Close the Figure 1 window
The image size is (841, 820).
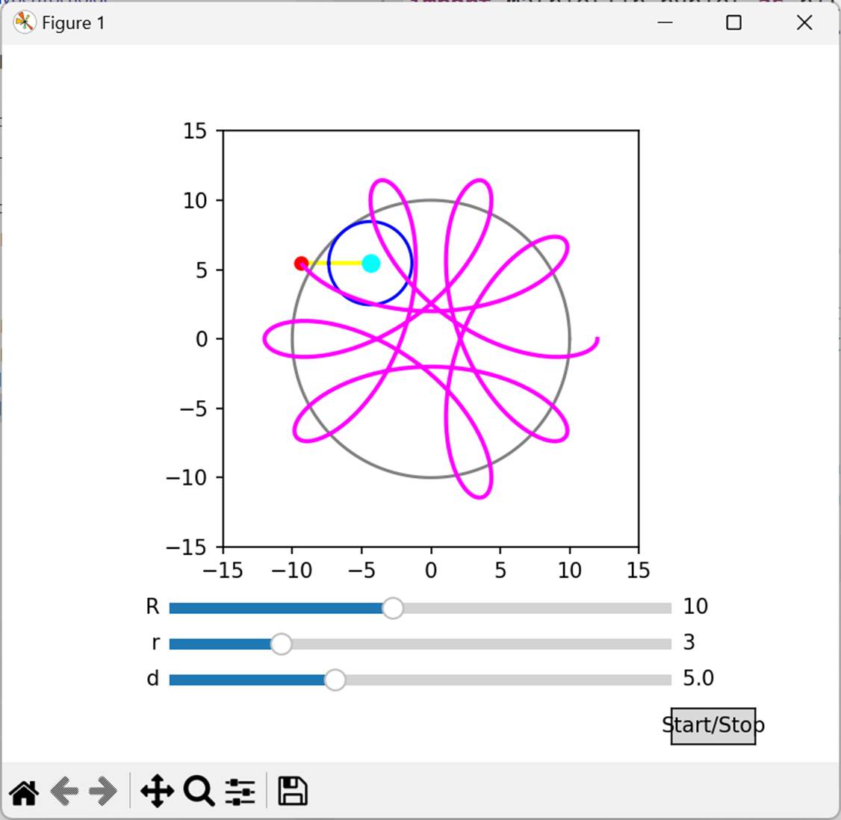coord(804,23)
